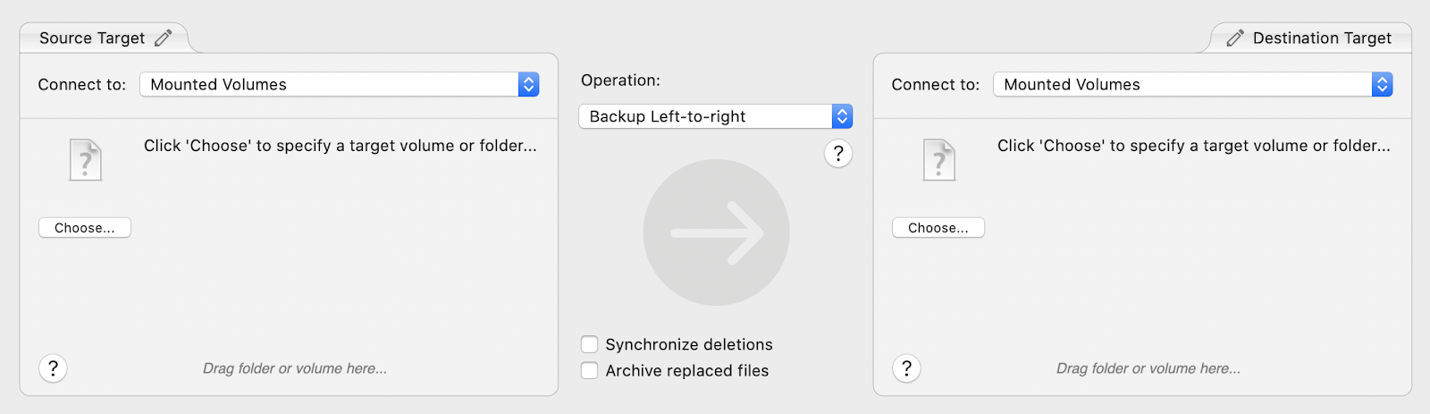Open help for the Operation setting
Screen dimensions: 1430x414
pos(837,154)
